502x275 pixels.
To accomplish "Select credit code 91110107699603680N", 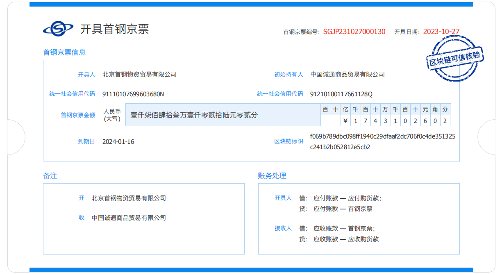I will click(x=133, y=94).
